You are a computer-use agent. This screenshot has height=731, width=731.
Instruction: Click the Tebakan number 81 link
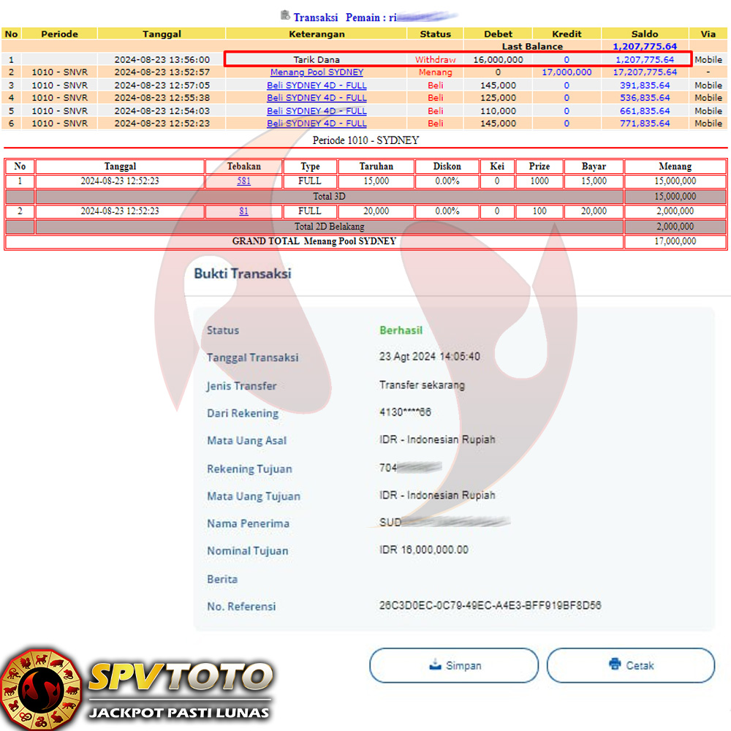click(x=243, y=211)
